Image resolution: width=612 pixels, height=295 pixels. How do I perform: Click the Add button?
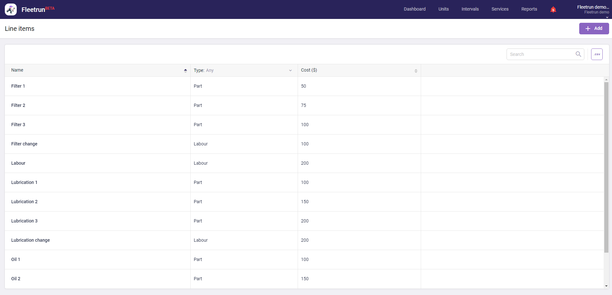pyautogui.click(x=594, y=29)
